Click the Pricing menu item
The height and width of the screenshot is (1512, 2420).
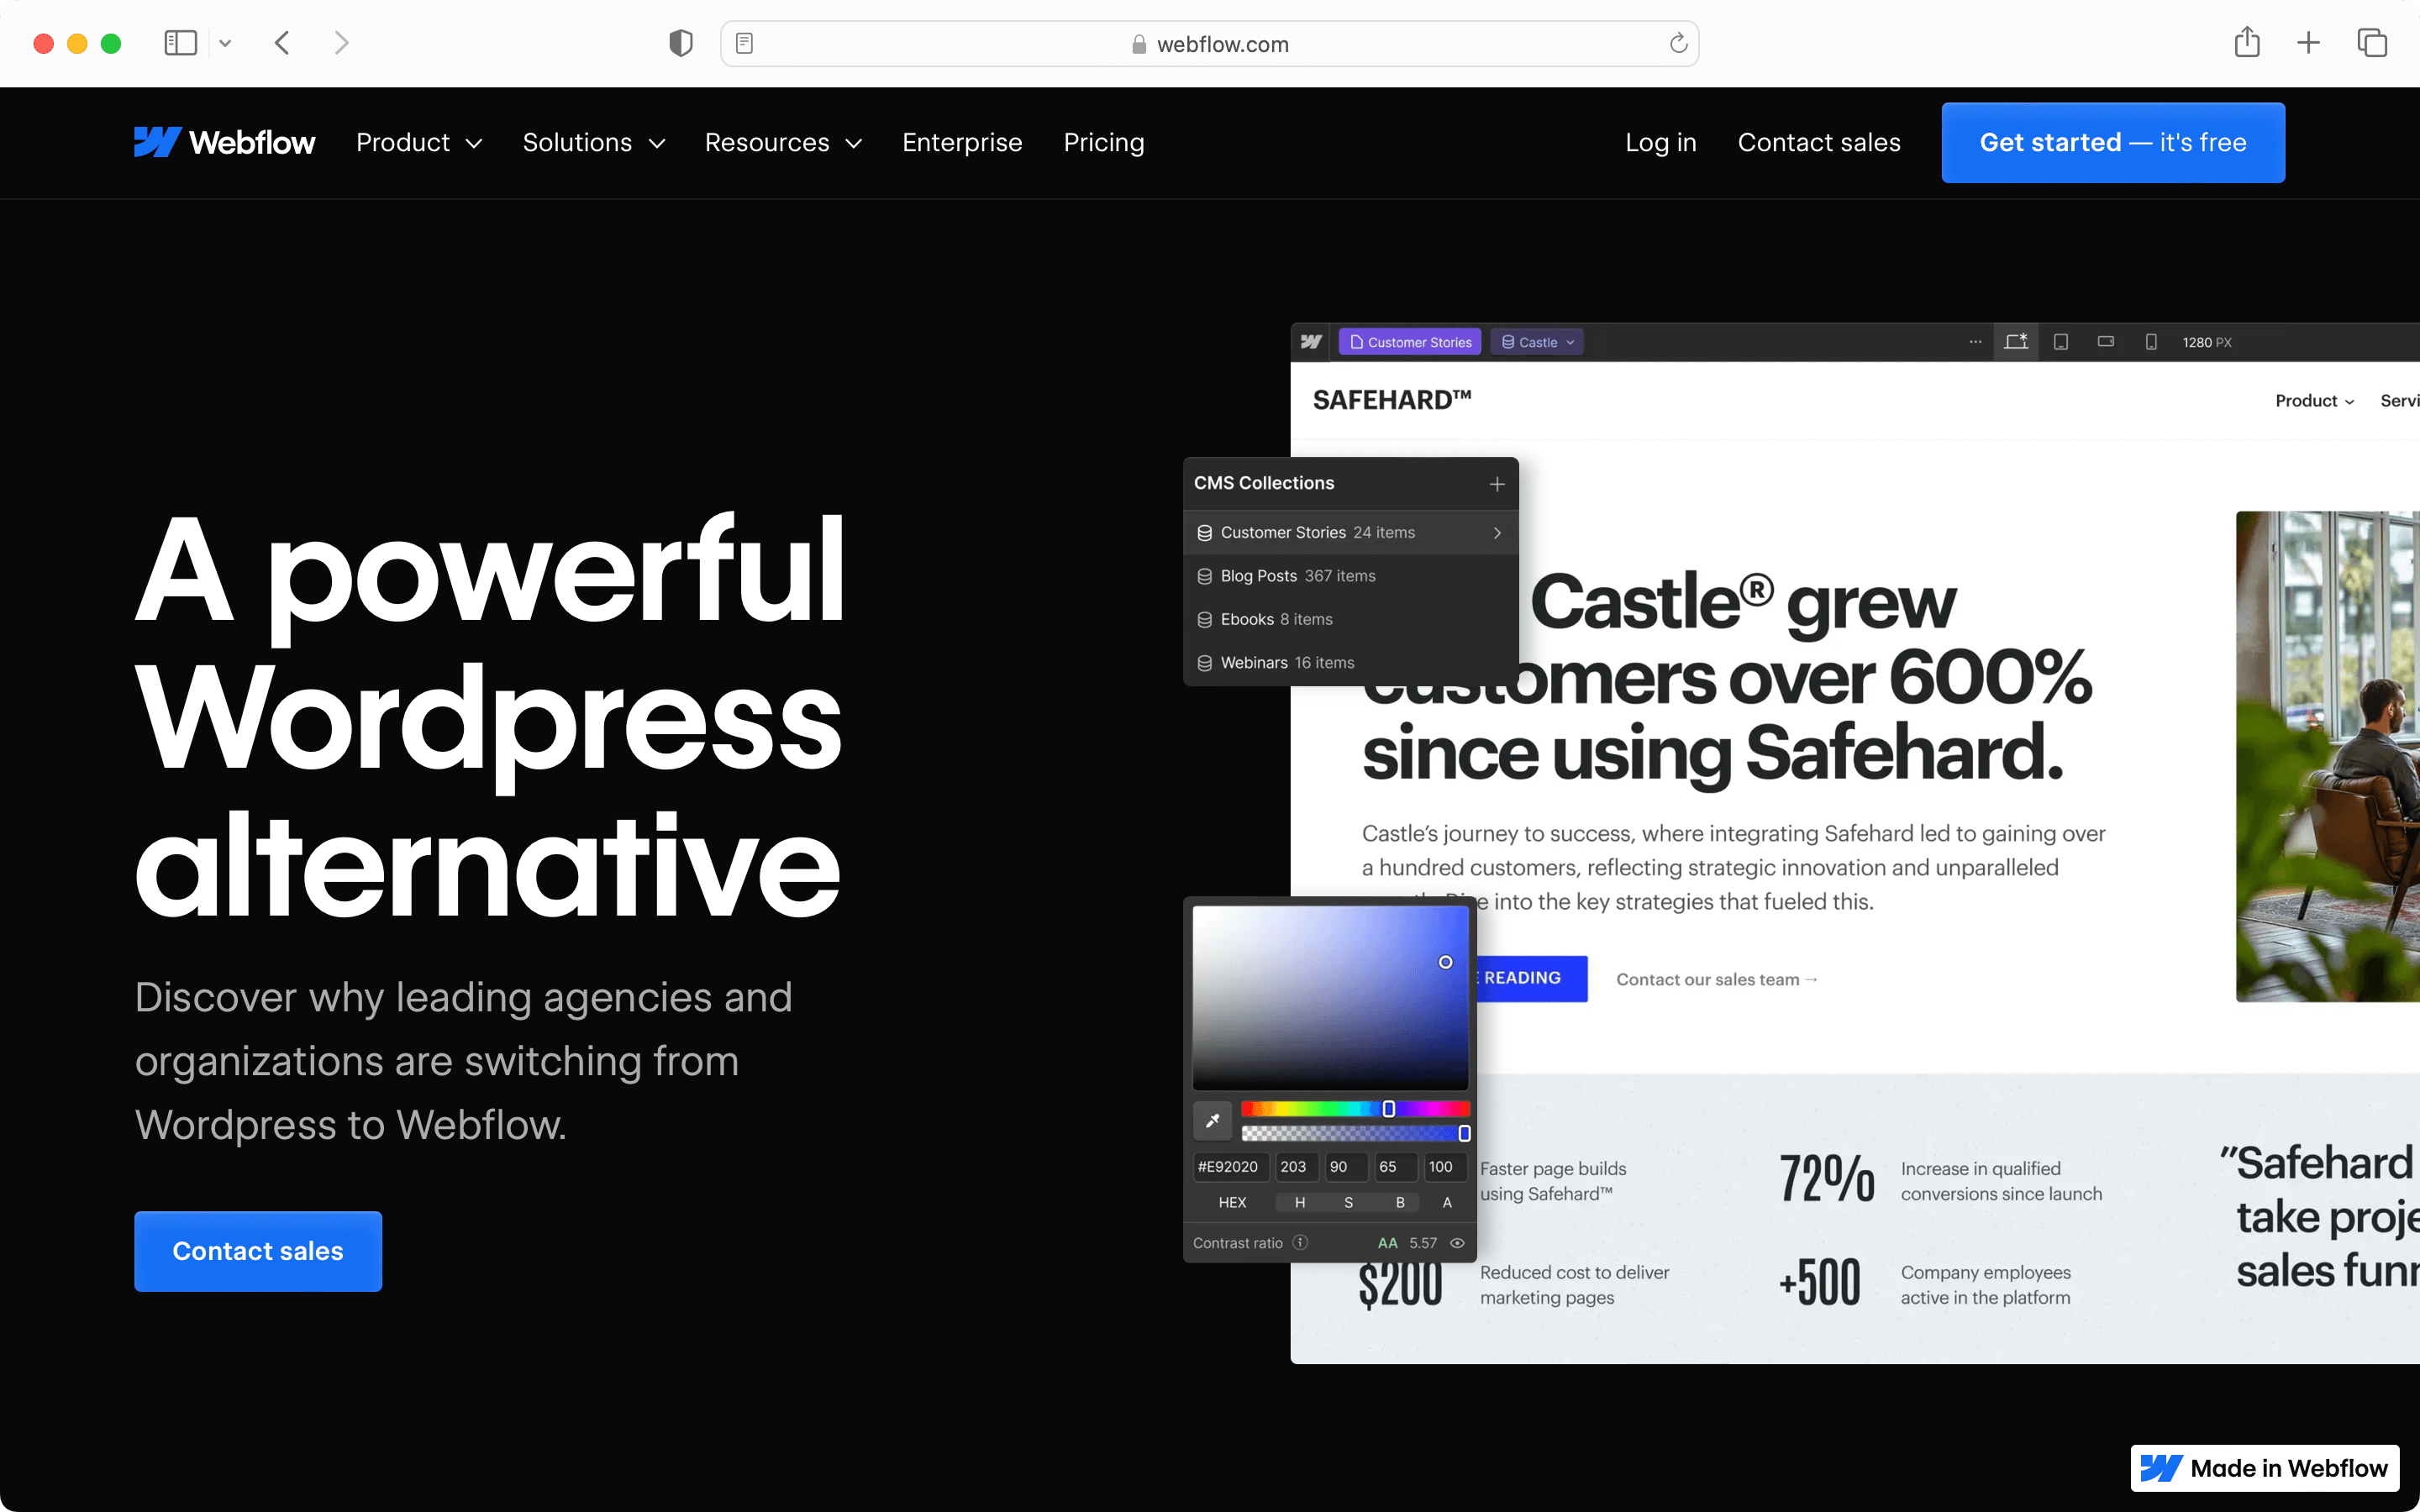point(1102,143)
